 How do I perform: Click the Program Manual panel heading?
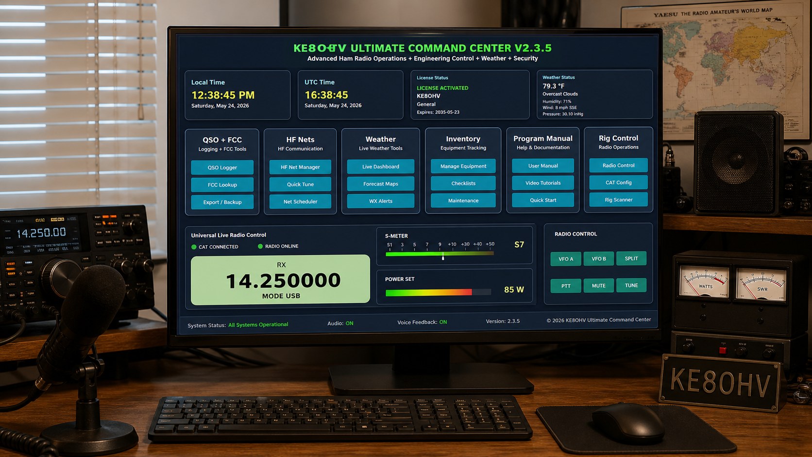click(543, 138)
